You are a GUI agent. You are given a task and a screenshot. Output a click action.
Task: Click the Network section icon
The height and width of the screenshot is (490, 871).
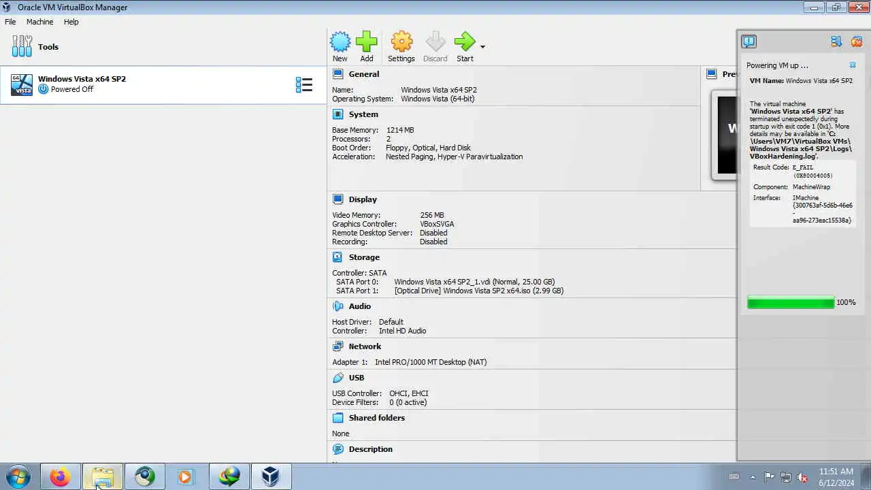pyautogui.click(x=338, y=346)
